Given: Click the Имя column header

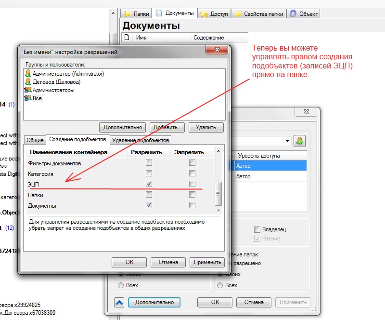Looking at the screenshot, I should [161, 38].
